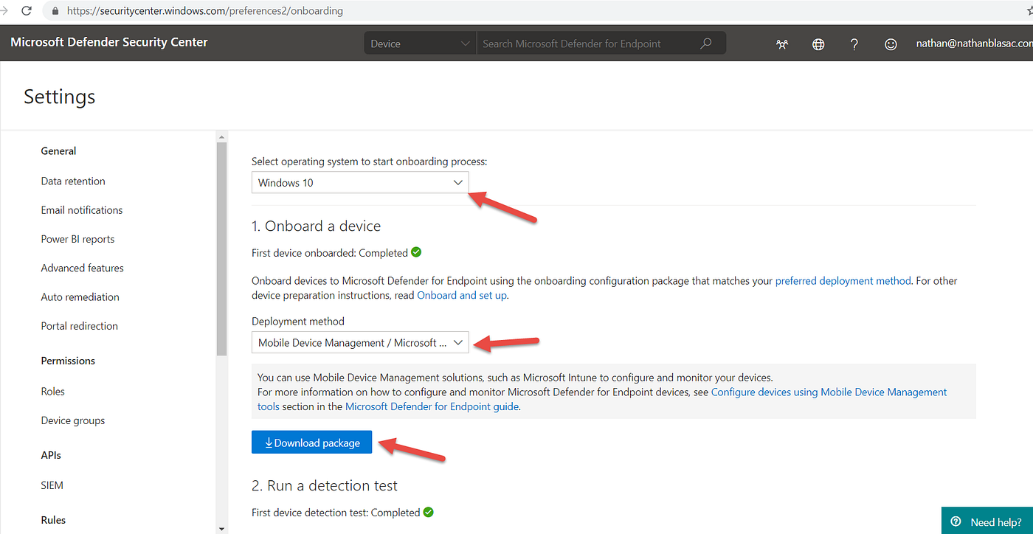Open the Onboard and set up link
Viewport: 1033px width, 534px height.
[461, 294]
